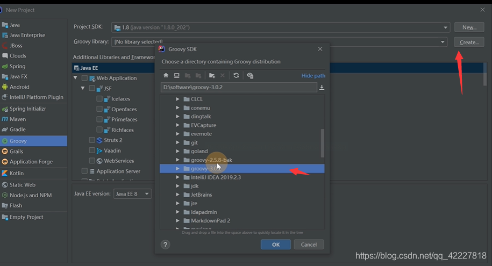The image size is (492, 266).
Task: Click the Flash icon in sidebar
Action: pyautogui.click(x=5, y=205)
